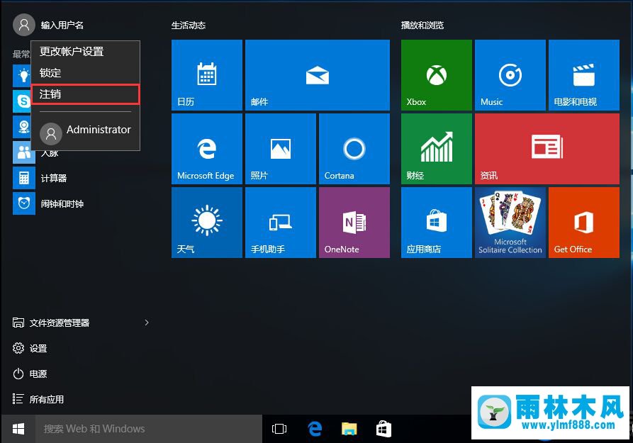This screenshot has height=443, width=633.
Task: Open the Get Office tile
Action: pos(584,223)
